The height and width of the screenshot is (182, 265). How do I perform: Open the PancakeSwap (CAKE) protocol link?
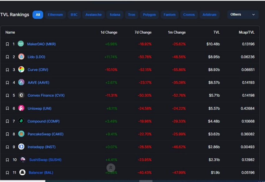46,134
